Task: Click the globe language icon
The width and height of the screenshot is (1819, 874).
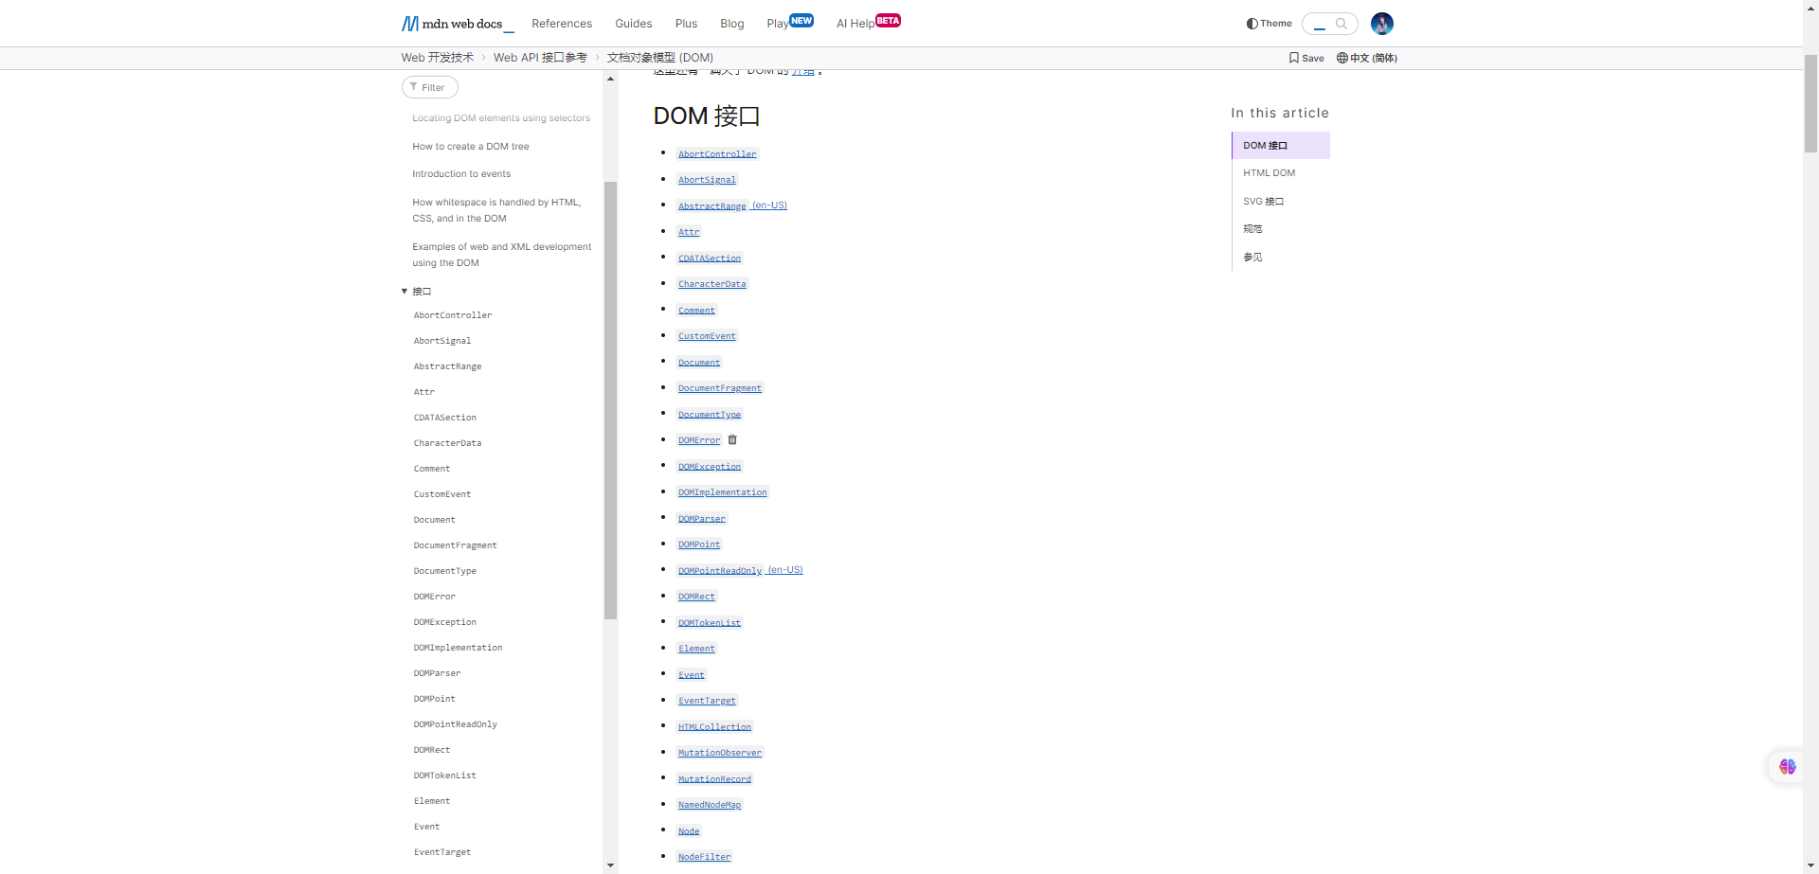Action: (1342, 58)
